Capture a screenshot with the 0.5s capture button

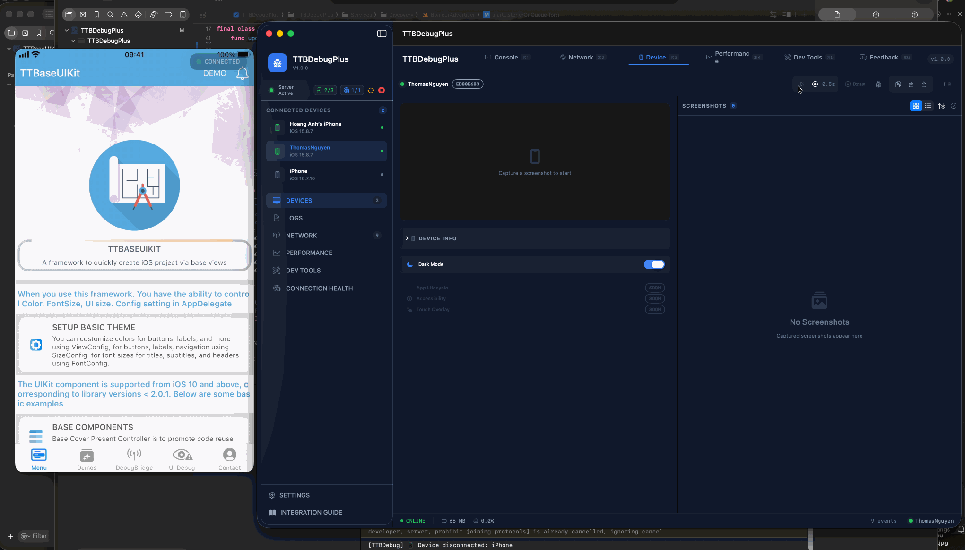824,84
